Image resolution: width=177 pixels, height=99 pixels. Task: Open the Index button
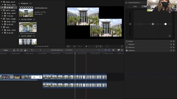pyautogui.click(x=6, y=50)
